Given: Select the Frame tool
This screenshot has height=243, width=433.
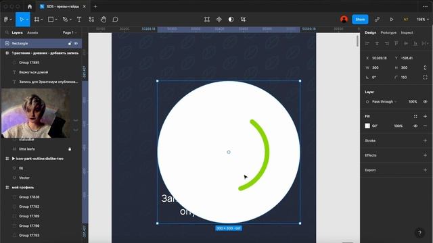Looking at the screenshot, I should 37,20.
